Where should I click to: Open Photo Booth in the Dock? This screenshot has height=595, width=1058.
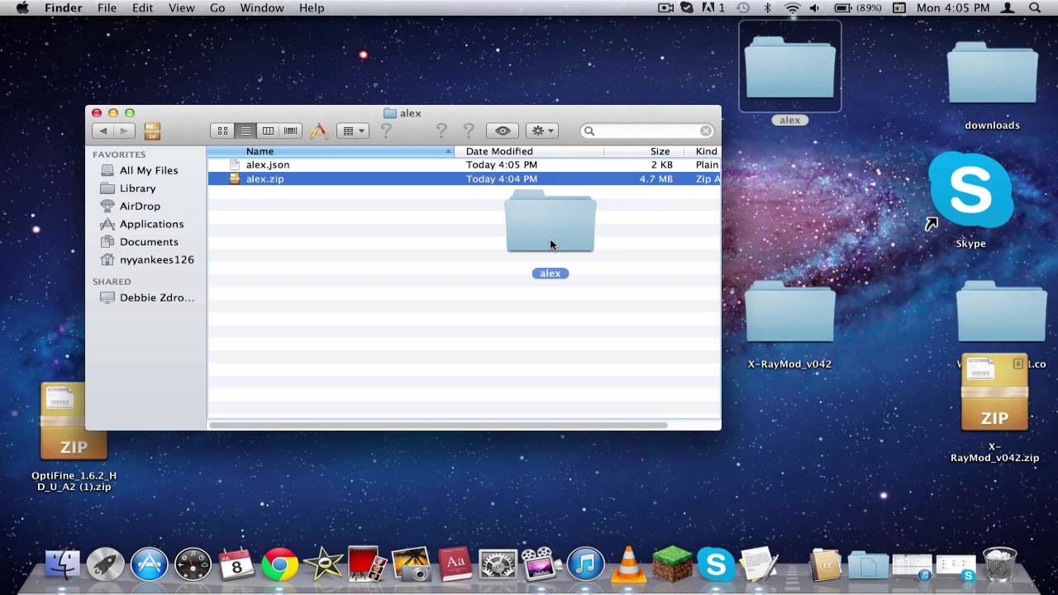click(x=367, y=564)
